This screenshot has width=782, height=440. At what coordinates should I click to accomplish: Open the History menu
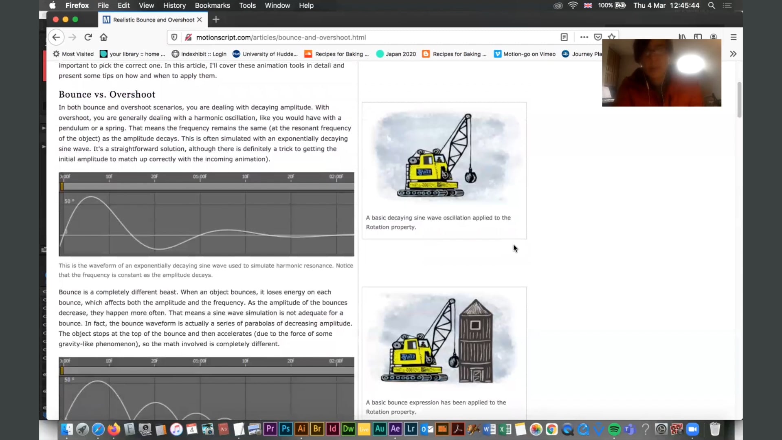coord(174,5)
